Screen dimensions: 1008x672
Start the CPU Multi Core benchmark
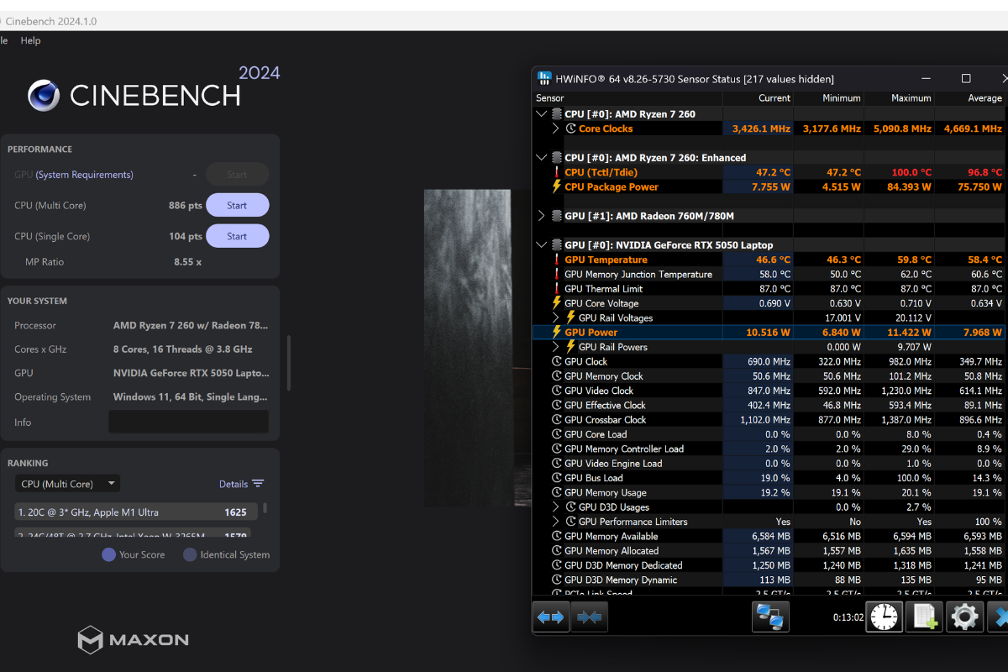237,206
